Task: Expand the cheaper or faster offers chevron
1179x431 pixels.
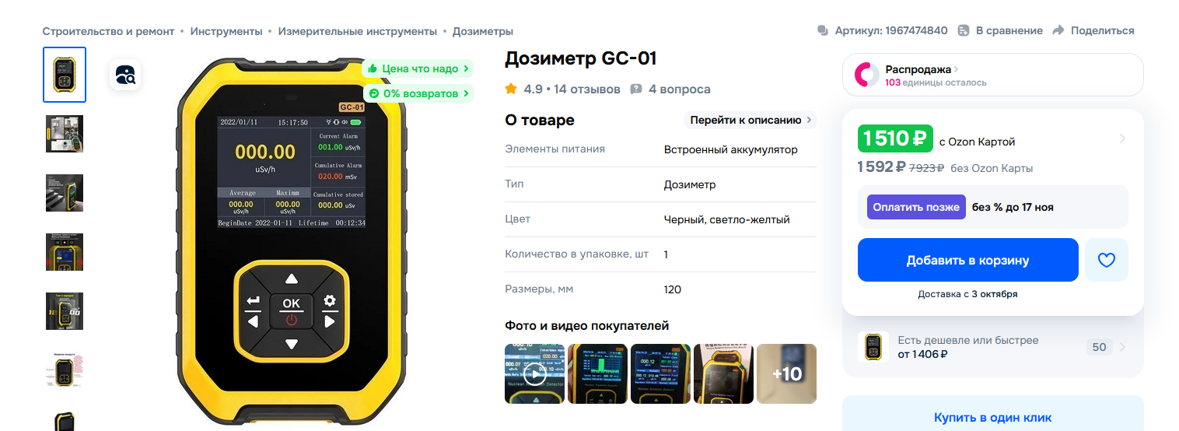Action: [1122, 347]
